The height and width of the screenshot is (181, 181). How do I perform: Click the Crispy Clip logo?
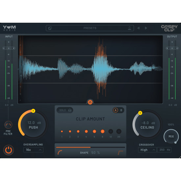169,28
